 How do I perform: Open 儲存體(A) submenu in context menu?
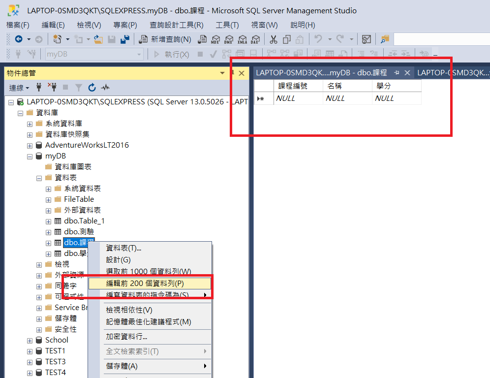pyautogui.click(x=150, y=366)
